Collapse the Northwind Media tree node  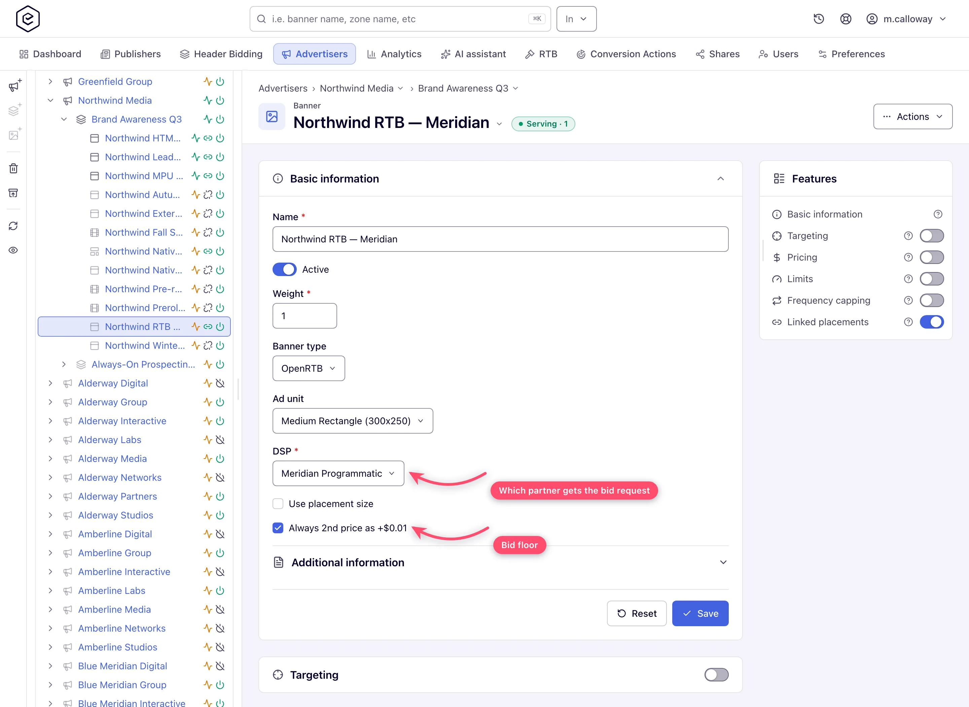click(x=50, y=100)
